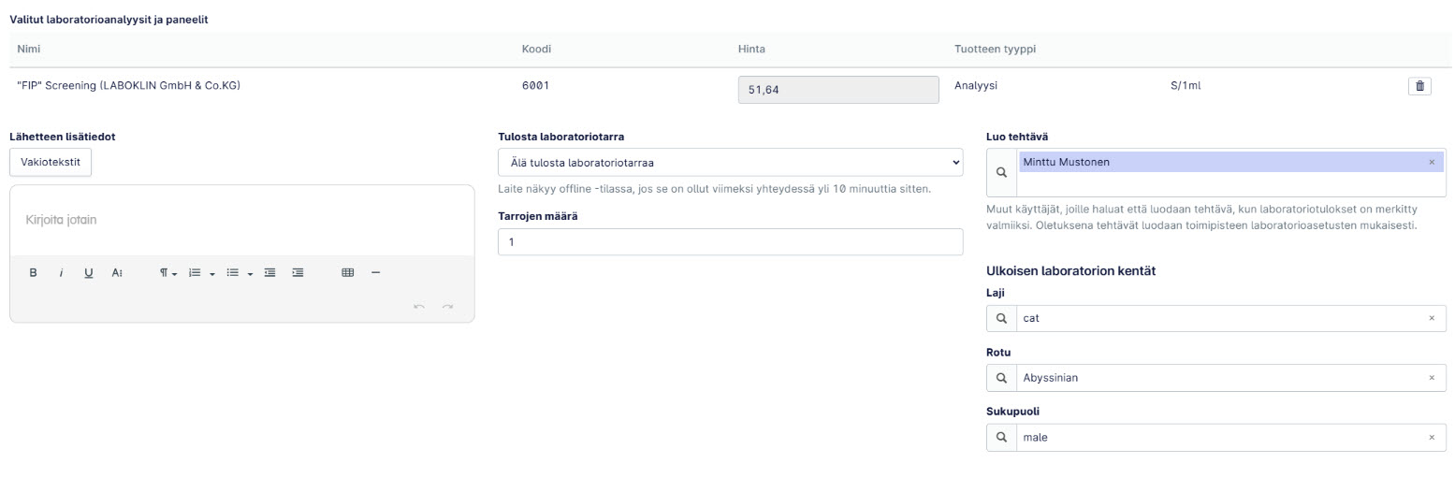Image resolution: width=1455 pixels, height=478 pixels.
Task: Increase indent in editor
Action: click(298, 273)
